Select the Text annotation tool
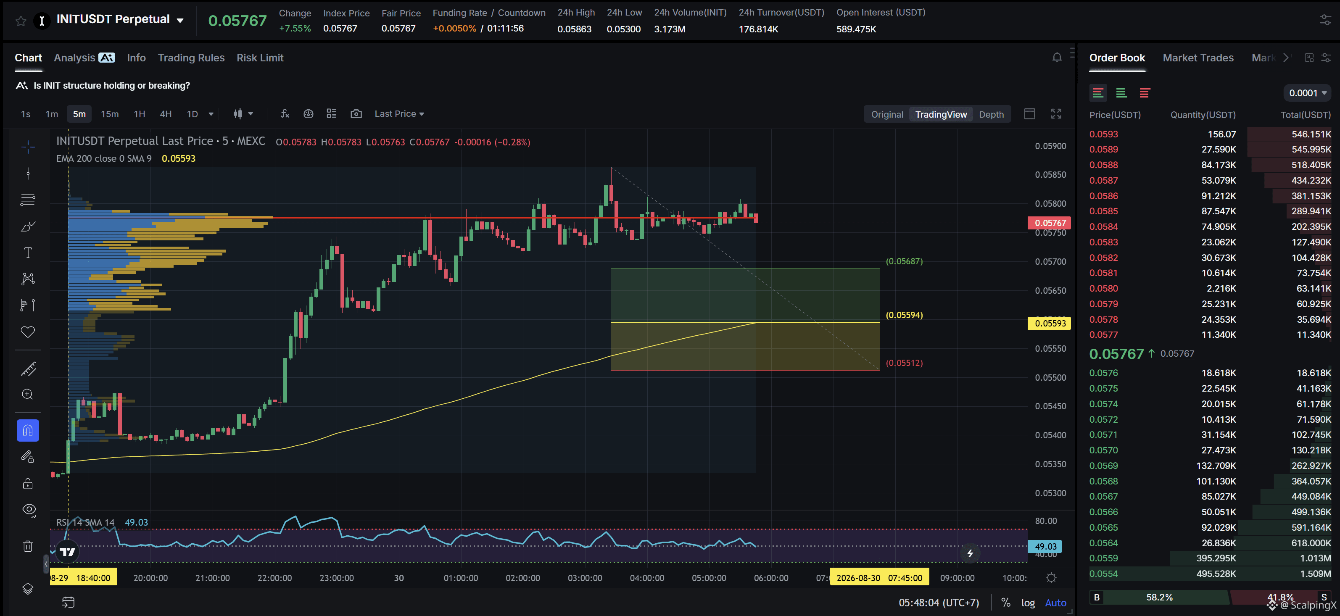 [28, 253]
